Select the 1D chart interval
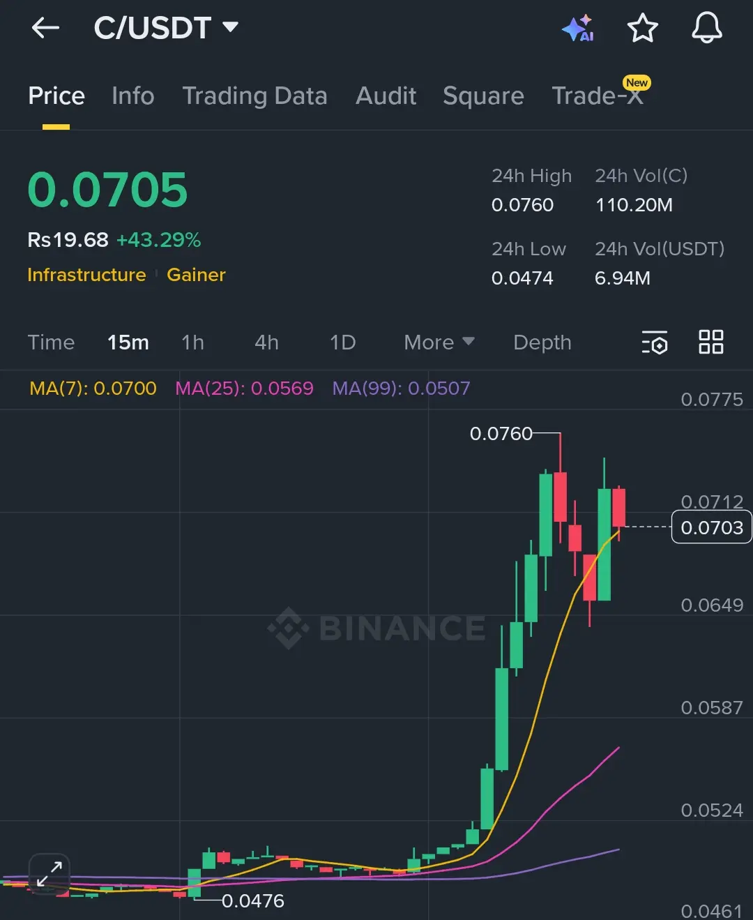 343,342
